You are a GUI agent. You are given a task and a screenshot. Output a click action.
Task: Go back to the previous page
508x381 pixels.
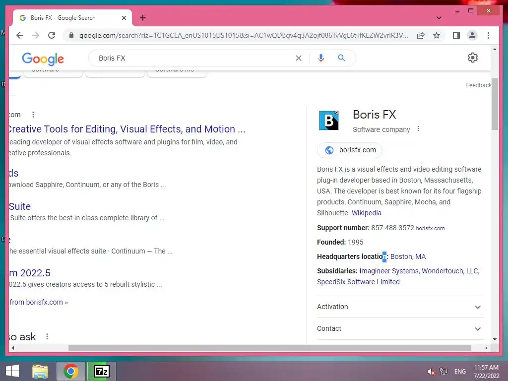coord(20,35)
